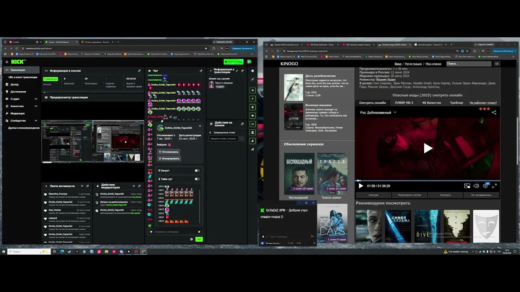
Task: Enable the Запрет ban toggle
Action: (x=197, y=171)
